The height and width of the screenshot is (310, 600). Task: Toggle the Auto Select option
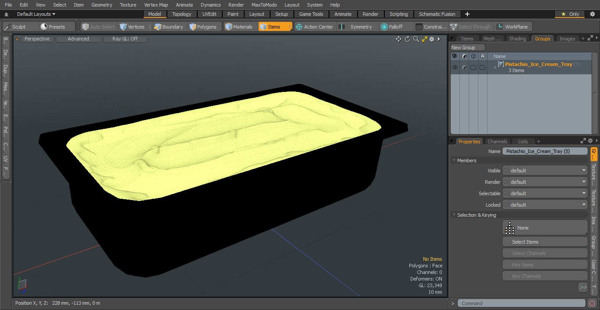[98, 27]
